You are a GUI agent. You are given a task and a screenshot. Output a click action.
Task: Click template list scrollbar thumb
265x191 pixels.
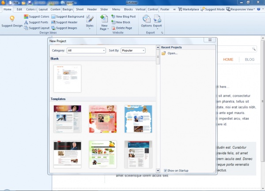click(x=158, y=57)
